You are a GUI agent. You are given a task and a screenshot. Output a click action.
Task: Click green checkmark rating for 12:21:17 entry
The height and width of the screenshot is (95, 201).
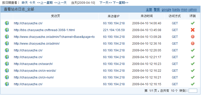tap(192, 57)
